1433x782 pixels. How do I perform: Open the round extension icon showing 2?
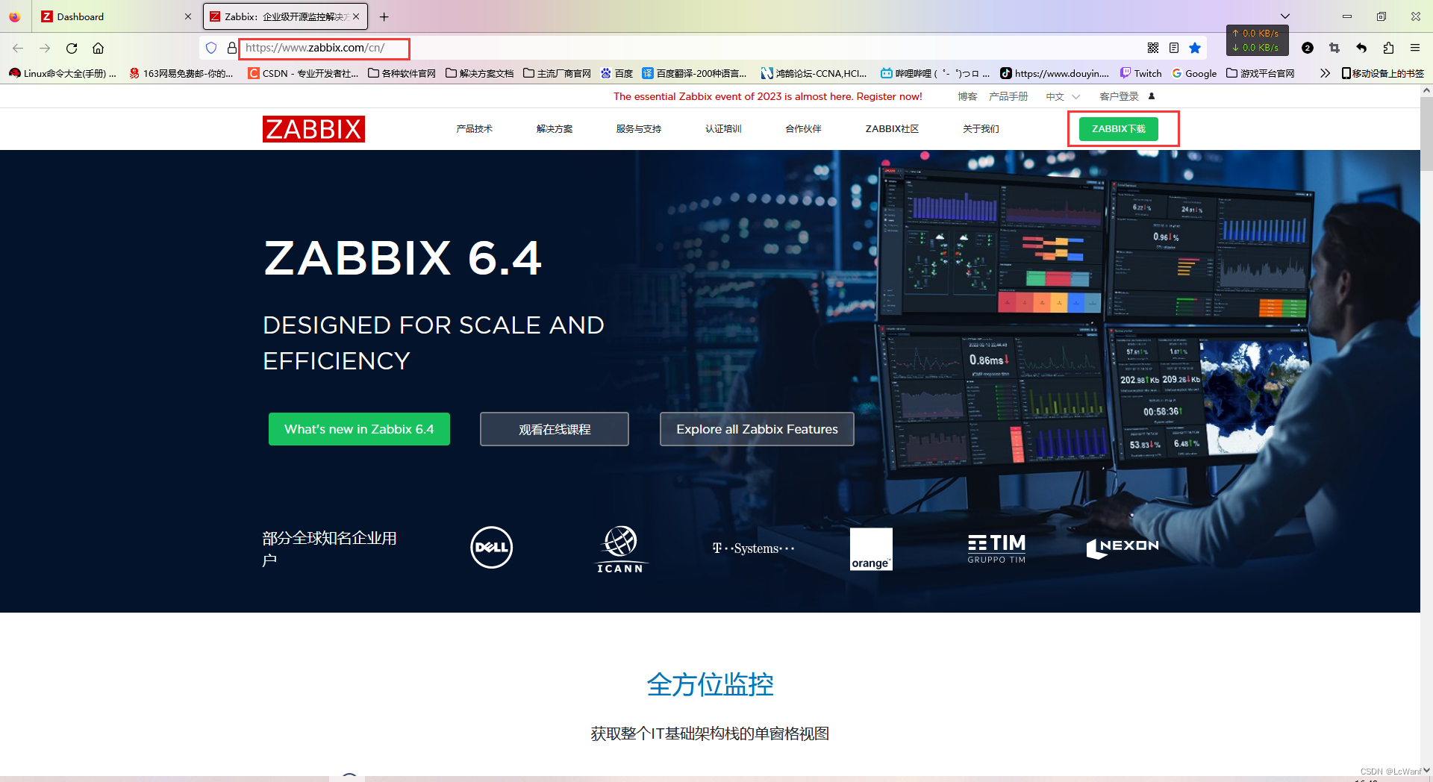coord(1308,48)
